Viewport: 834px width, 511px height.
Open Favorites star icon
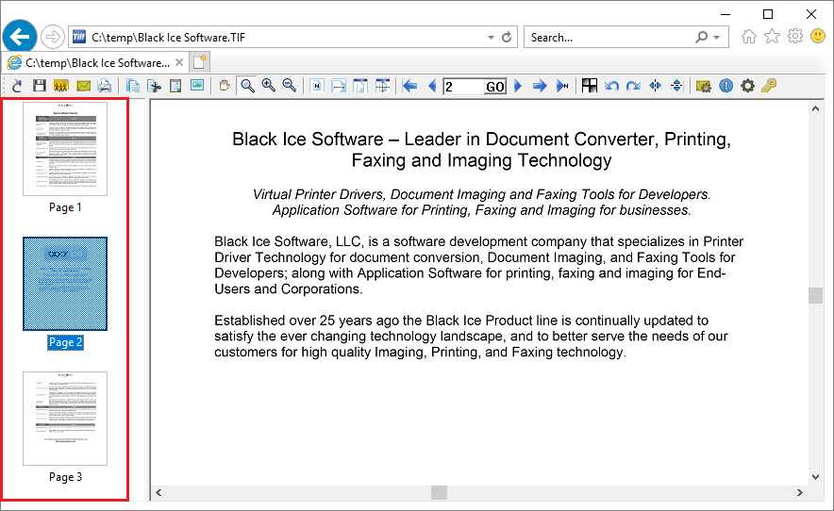[772, 36]
